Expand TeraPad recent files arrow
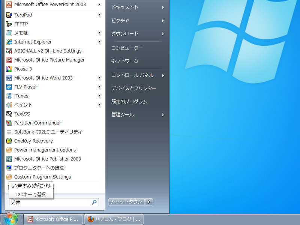The image size is (300, 225). click(99, 15)
